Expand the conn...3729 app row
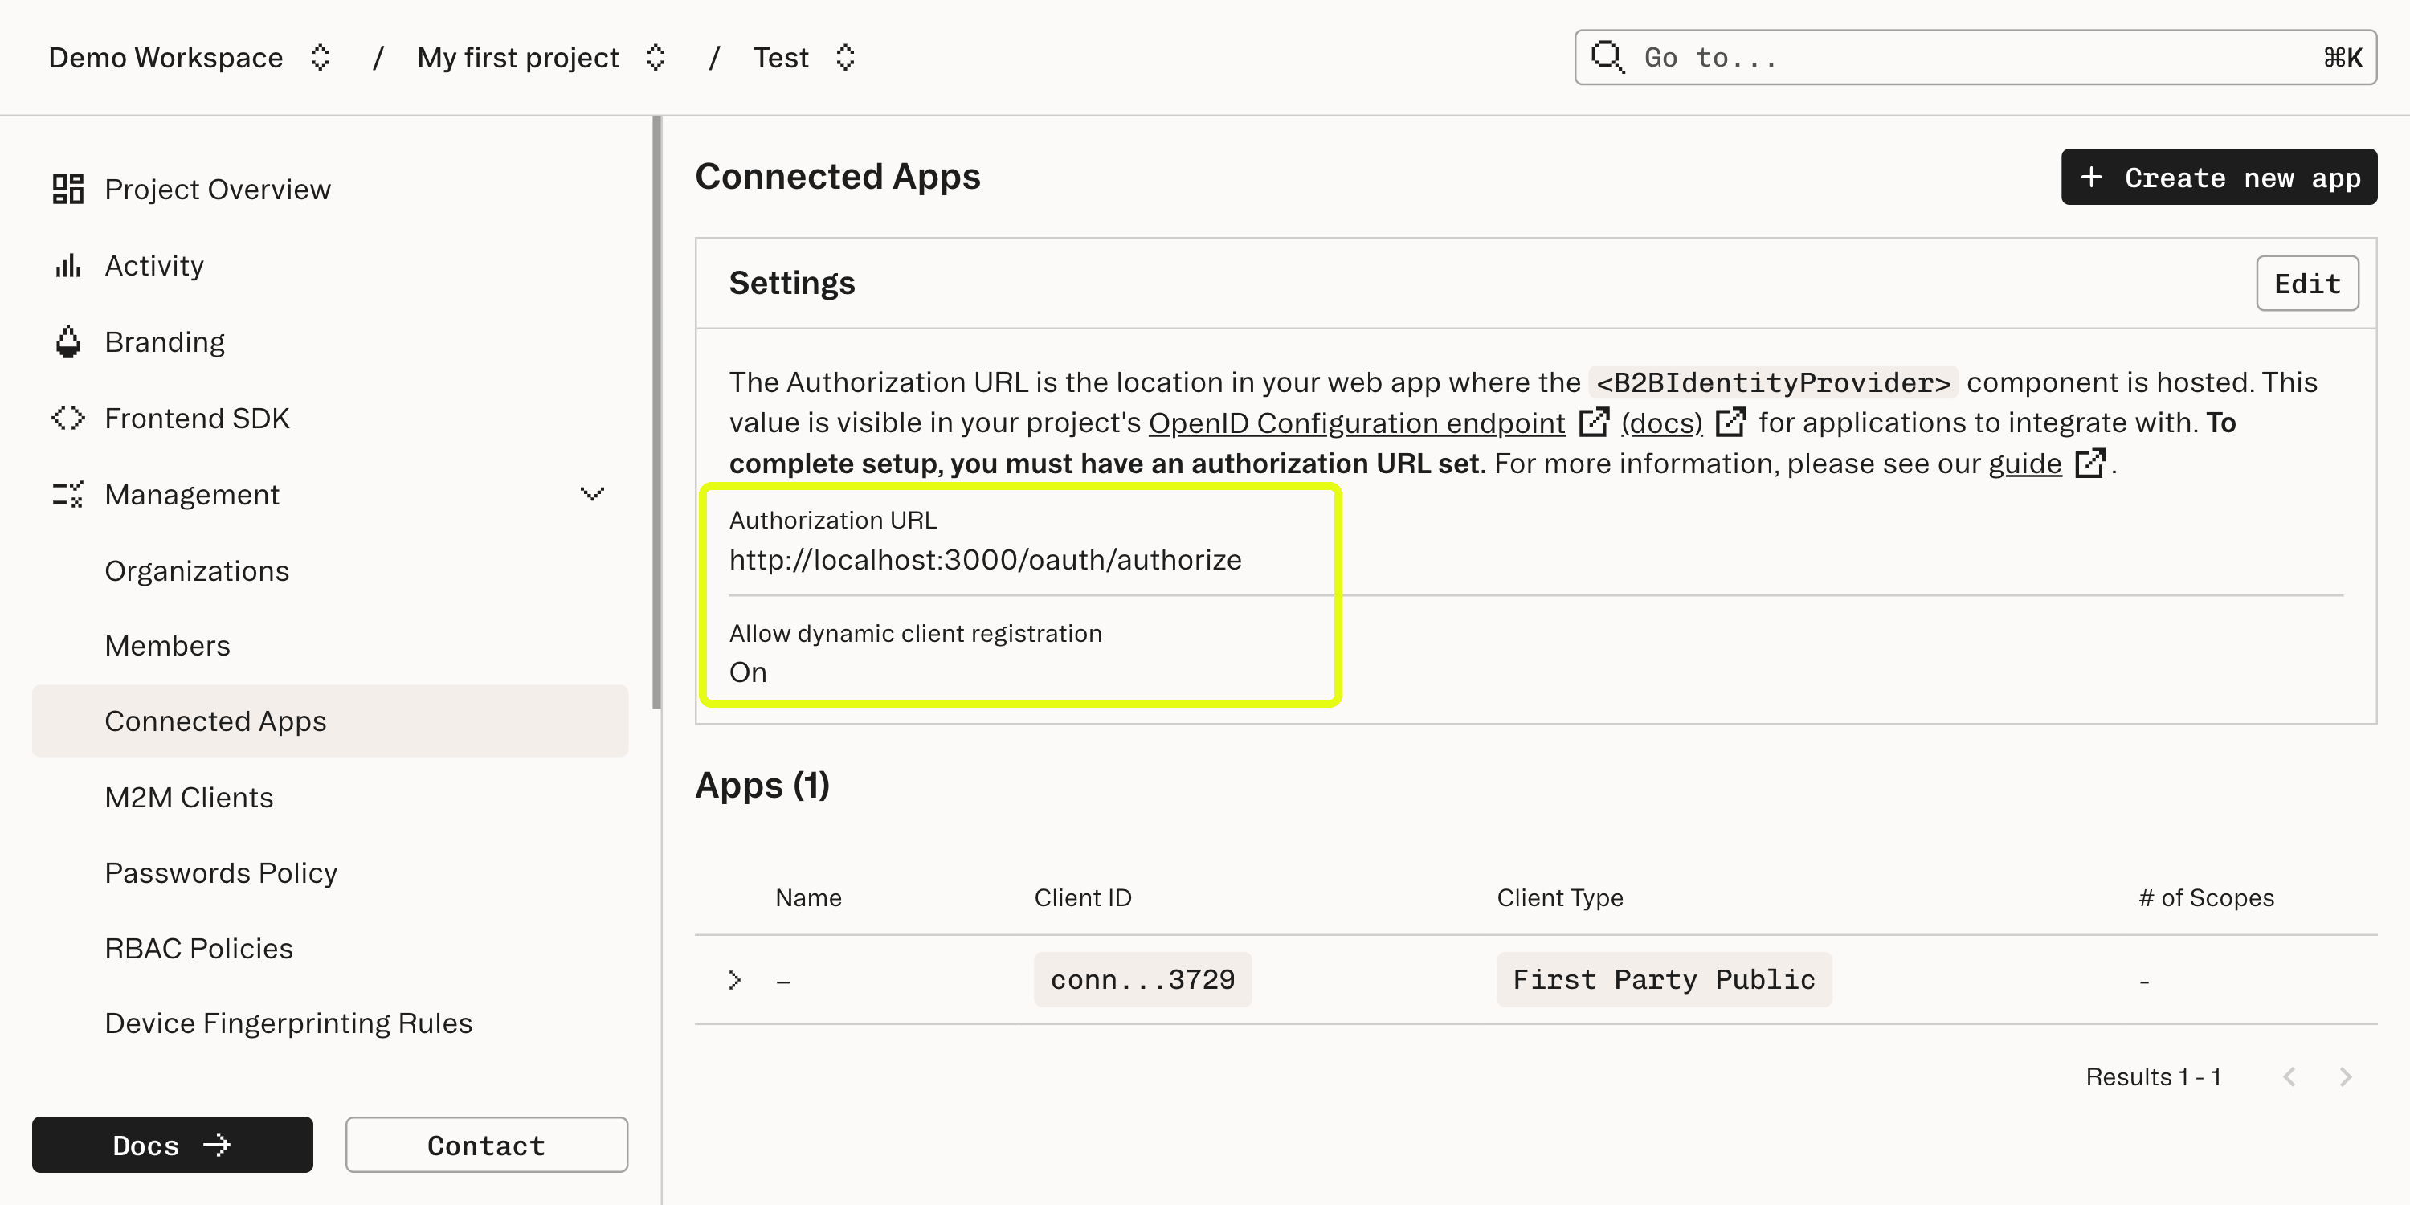The image size is (2410, 1205). coord(734,978)
